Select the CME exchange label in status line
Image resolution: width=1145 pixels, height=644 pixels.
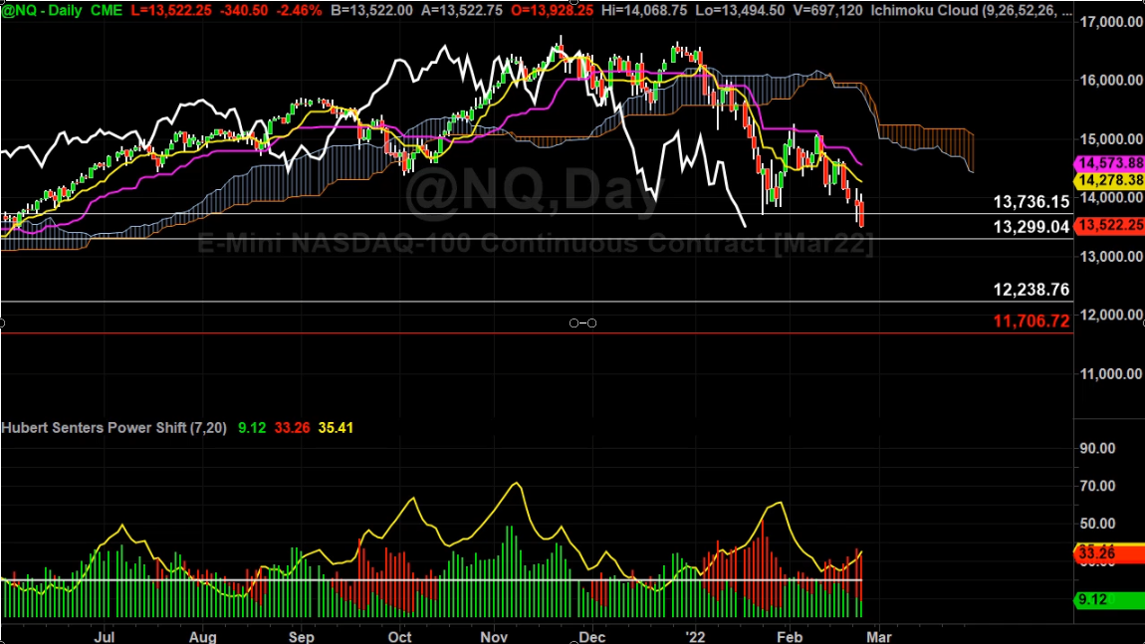click(107, 11)
